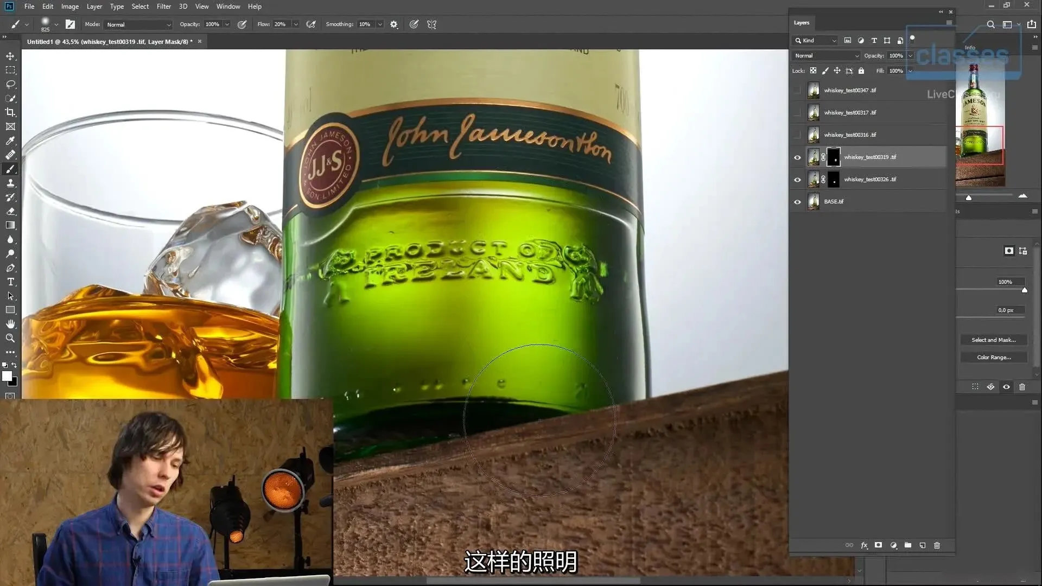Open brush blending Mode dropdown

click(138, 24)
